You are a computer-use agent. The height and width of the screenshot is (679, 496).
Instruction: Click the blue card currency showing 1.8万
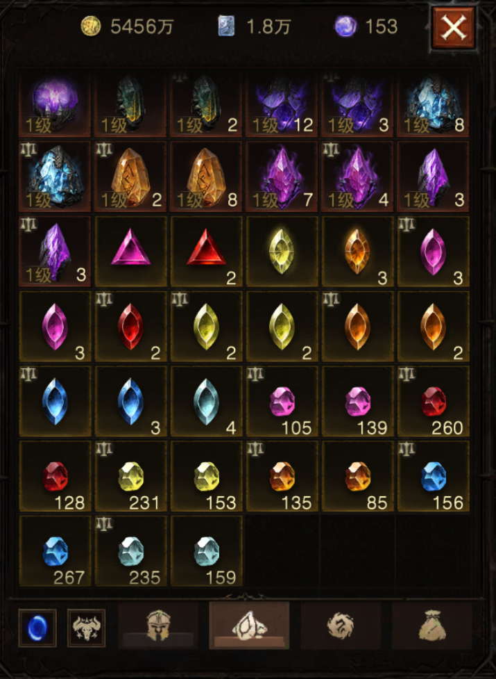click(x=226, y=26)
